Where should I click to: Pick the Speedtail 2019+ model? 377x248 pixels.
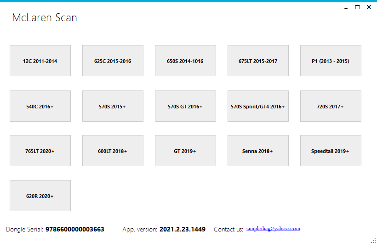[331, 151]
